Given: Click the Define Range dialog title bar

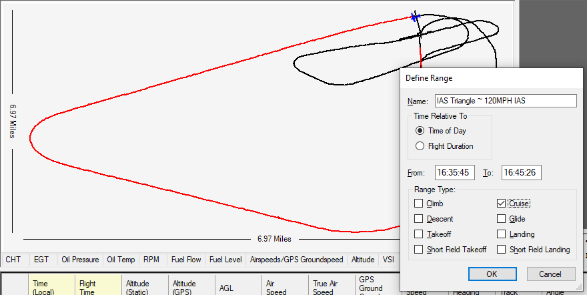Looking at the screenshot, I should pos(491,78).
